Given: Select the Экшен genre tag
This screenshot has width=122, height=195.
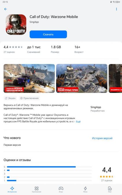Looking at the screenshot, I should pyautogui.click(x=10, y=98).
